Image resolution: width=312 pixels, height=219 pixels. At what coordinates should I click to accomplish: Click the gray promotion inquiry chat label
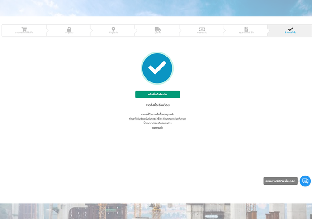[x=280, y=181]
